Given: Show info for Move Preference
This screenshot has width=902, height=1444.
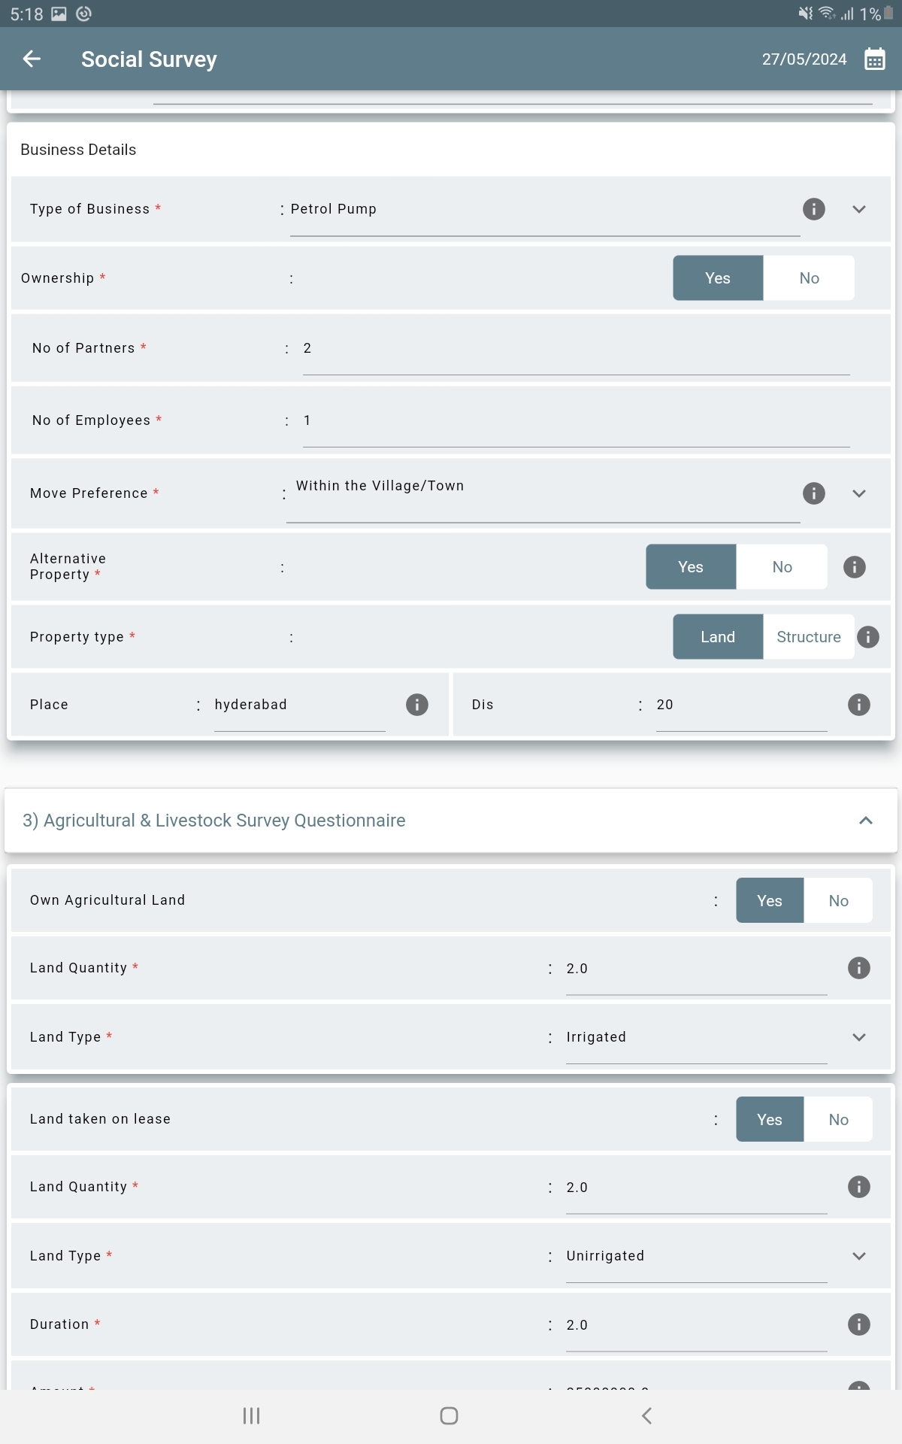Looking at the screenshot, I should tap(814, 493).
